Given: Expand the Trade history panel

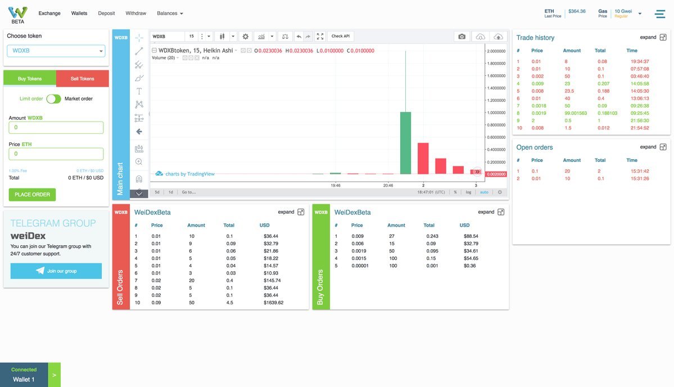Looking at the screenshot, I should coord(653,38).
